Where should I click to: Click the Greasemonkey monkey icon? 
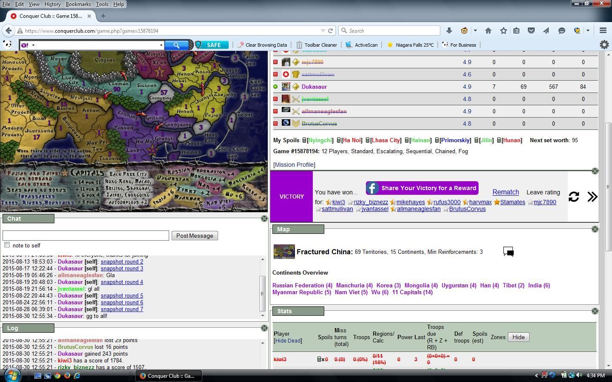click(465, 31)
